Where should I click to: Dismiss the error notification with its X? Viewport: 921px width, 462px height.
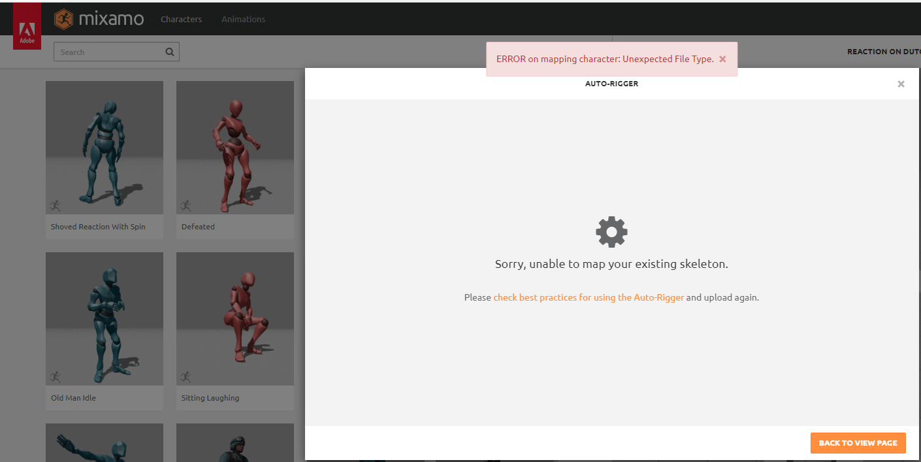[x=722, y=59]
